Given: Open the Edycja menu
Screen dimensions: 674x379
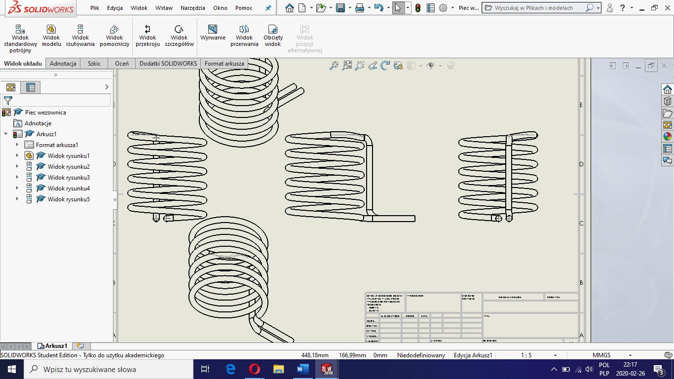Looking at the screenshot, I should (115, 8).
